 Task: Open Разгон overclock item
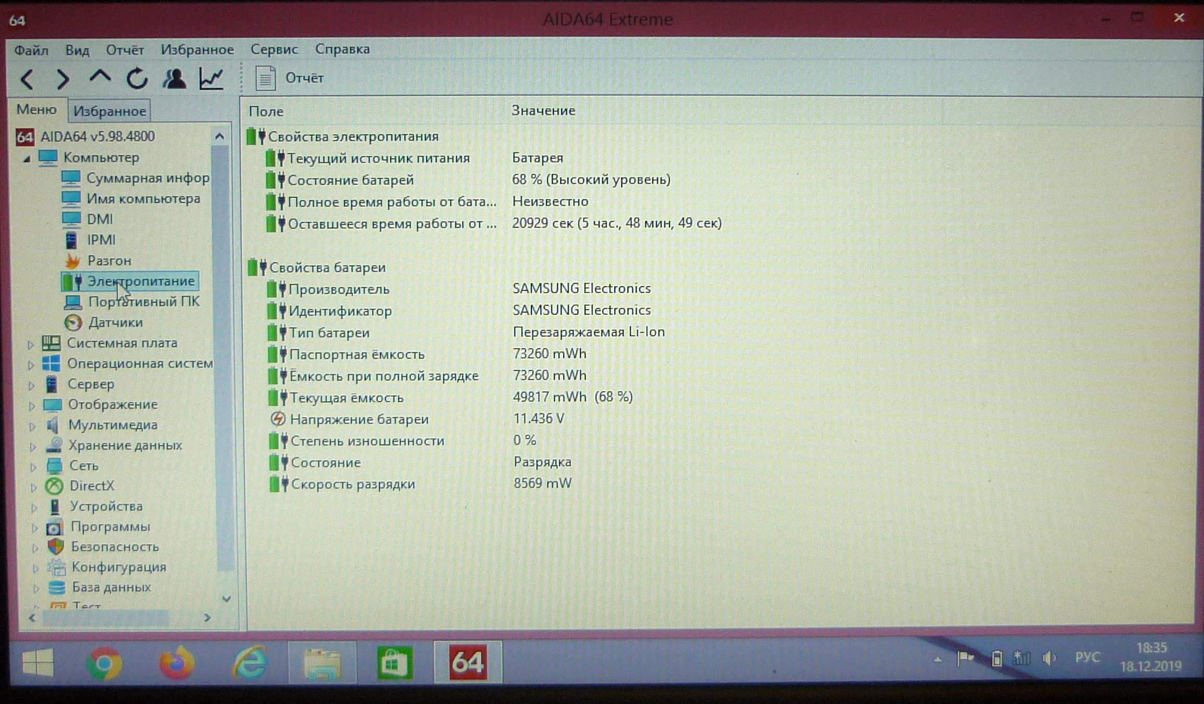[x=109, y=260]
